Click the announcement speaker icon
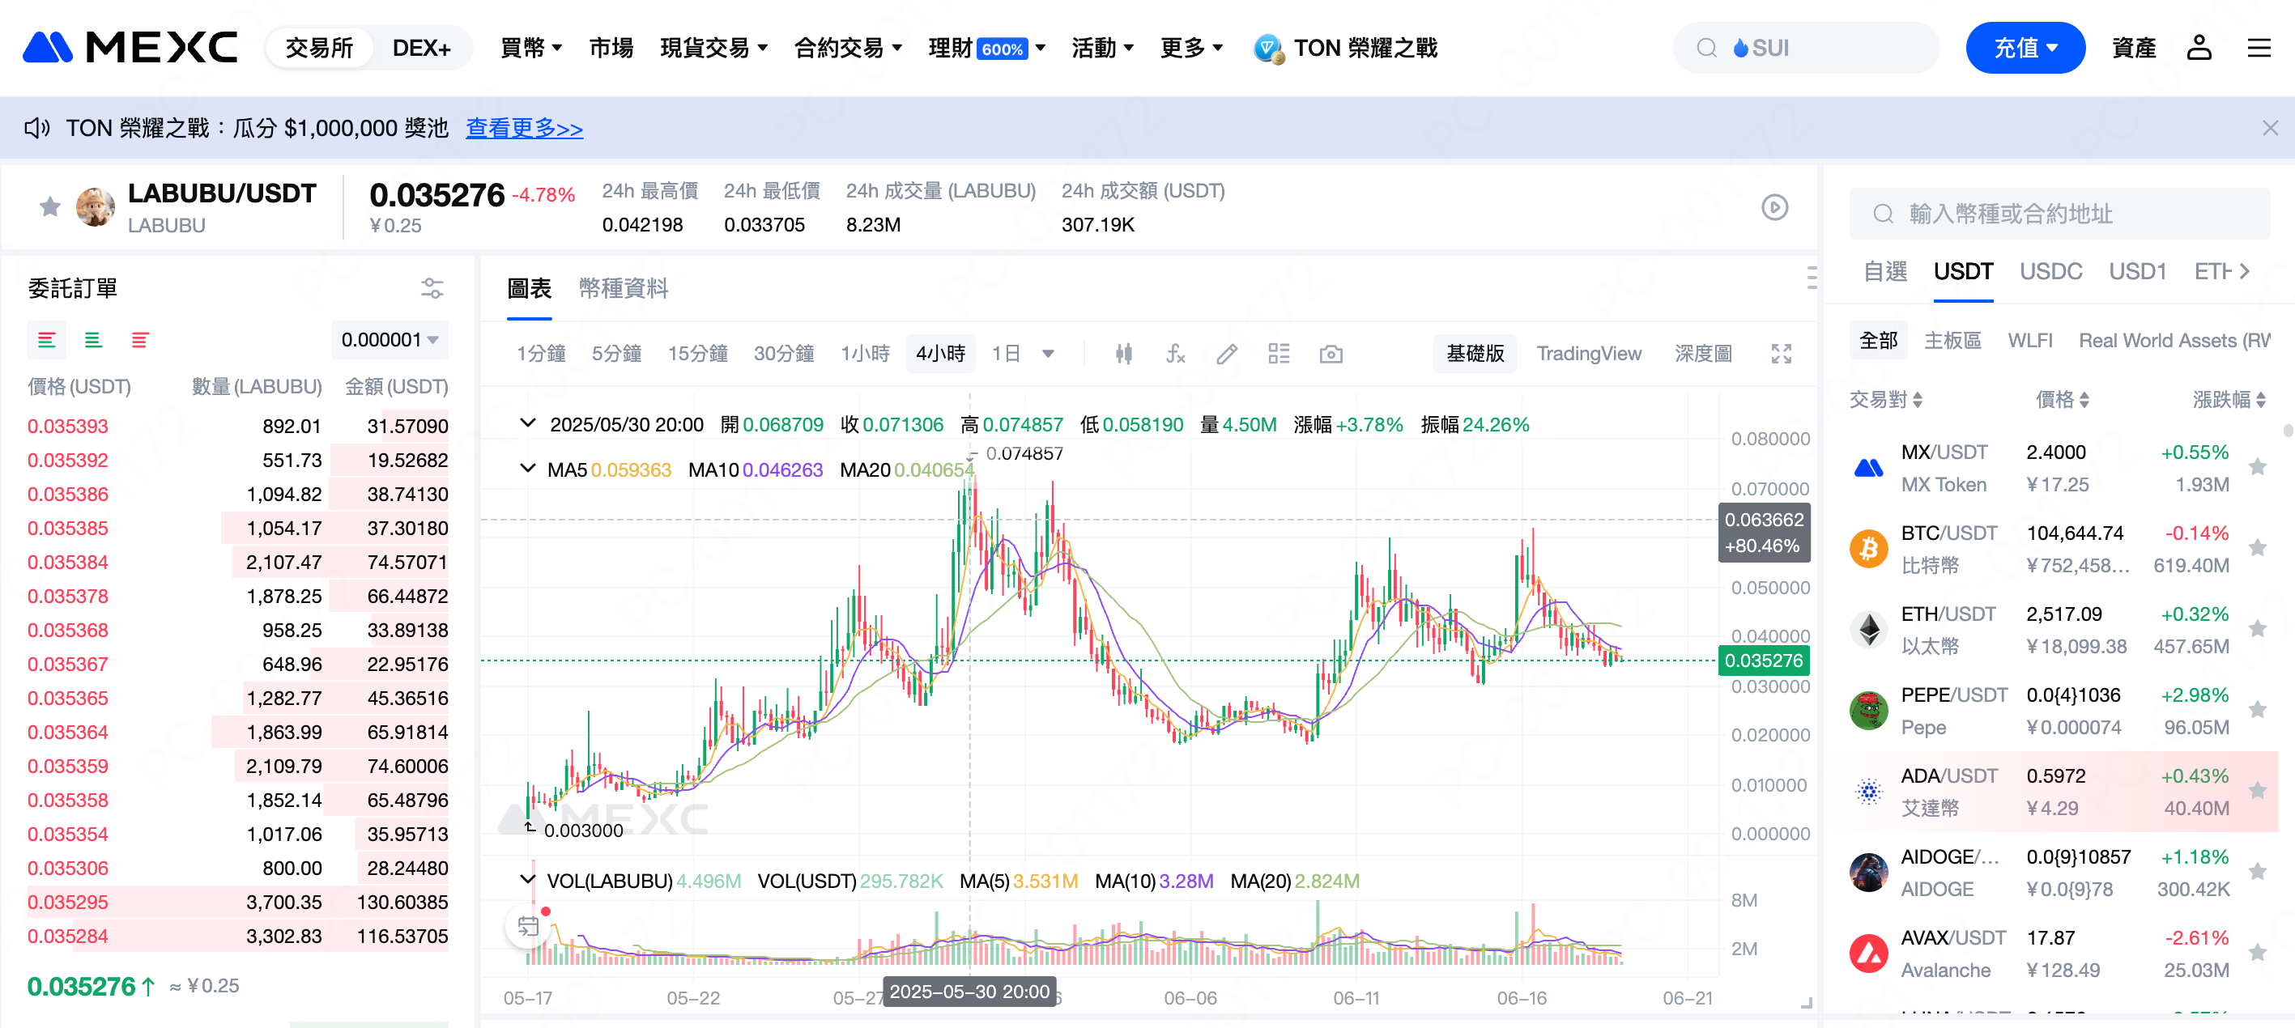The image size is (2295, 1028). tap(36, 128)
